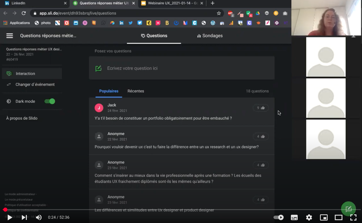The height and width of the screenshot is (223, 362).
Task: Bookmark this page with the star icon
Action: click(x=219, y=13)
